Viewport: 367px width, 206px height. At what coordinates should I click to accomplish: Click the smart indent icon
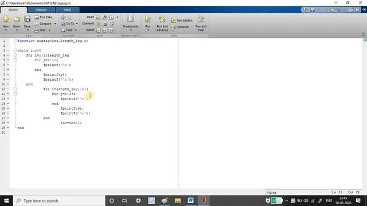[99, 30]
